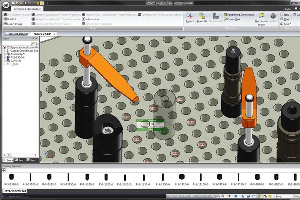Click the Redo arrow in quick access

tap(34, 3)
